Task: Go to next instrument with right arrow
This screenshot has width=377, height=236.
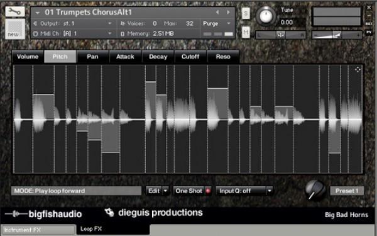Action: pos(228,13)
